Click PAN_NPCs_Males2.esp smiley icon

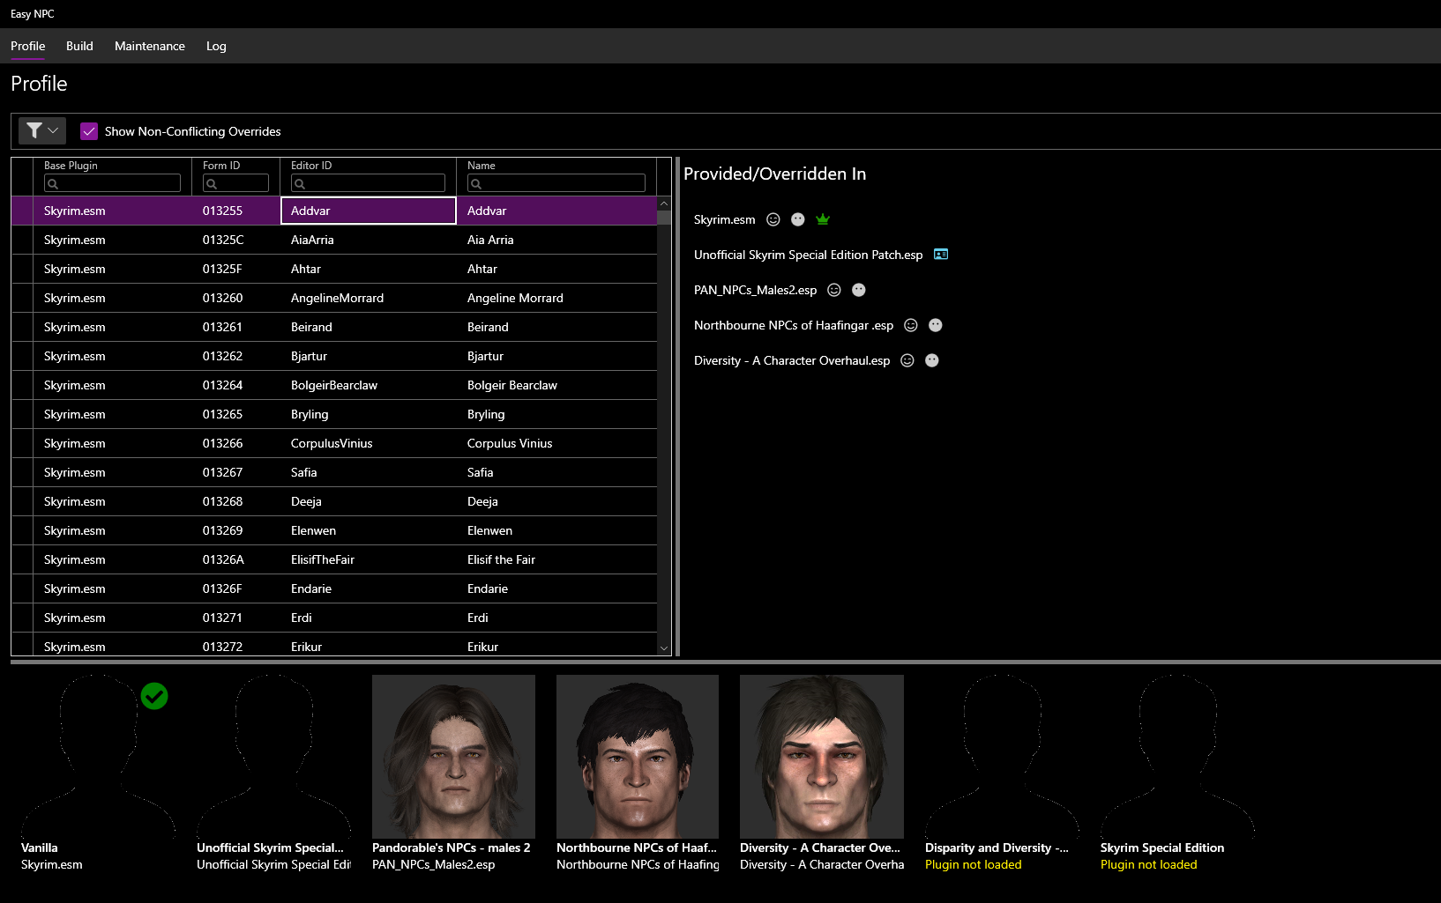834,290
